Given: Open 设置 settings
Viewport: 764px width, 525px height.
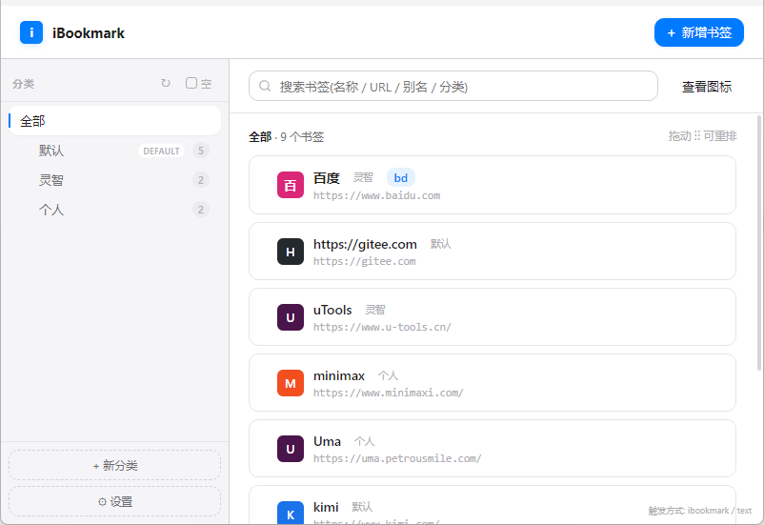Looking at the screenshot, I should click(x=115, y=501).
